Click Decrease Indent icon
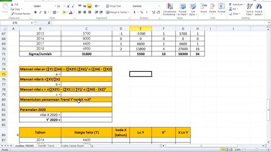 click(x=97, y=12)
